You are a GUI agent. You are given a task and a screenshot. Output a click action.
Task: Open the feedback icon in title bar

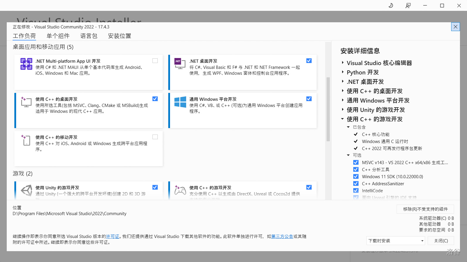(408, 6)
